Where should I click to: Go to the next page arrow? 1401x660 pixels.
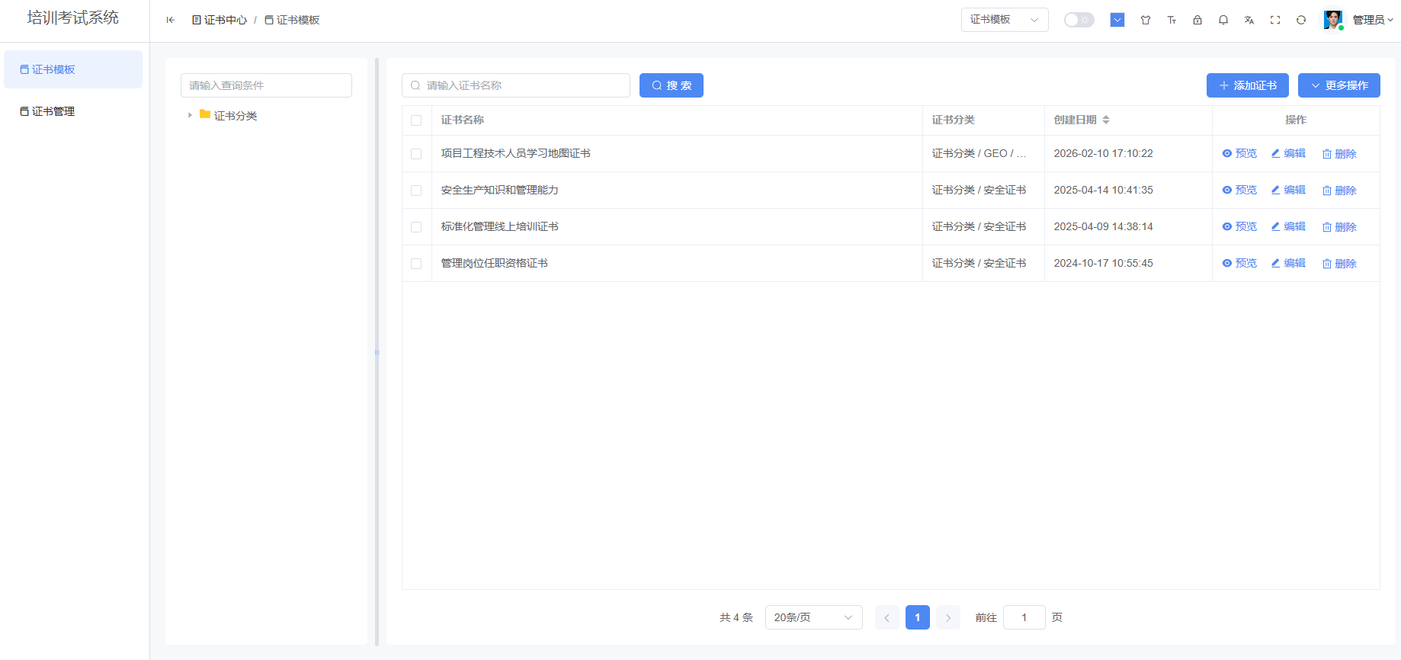pos(948,617)
